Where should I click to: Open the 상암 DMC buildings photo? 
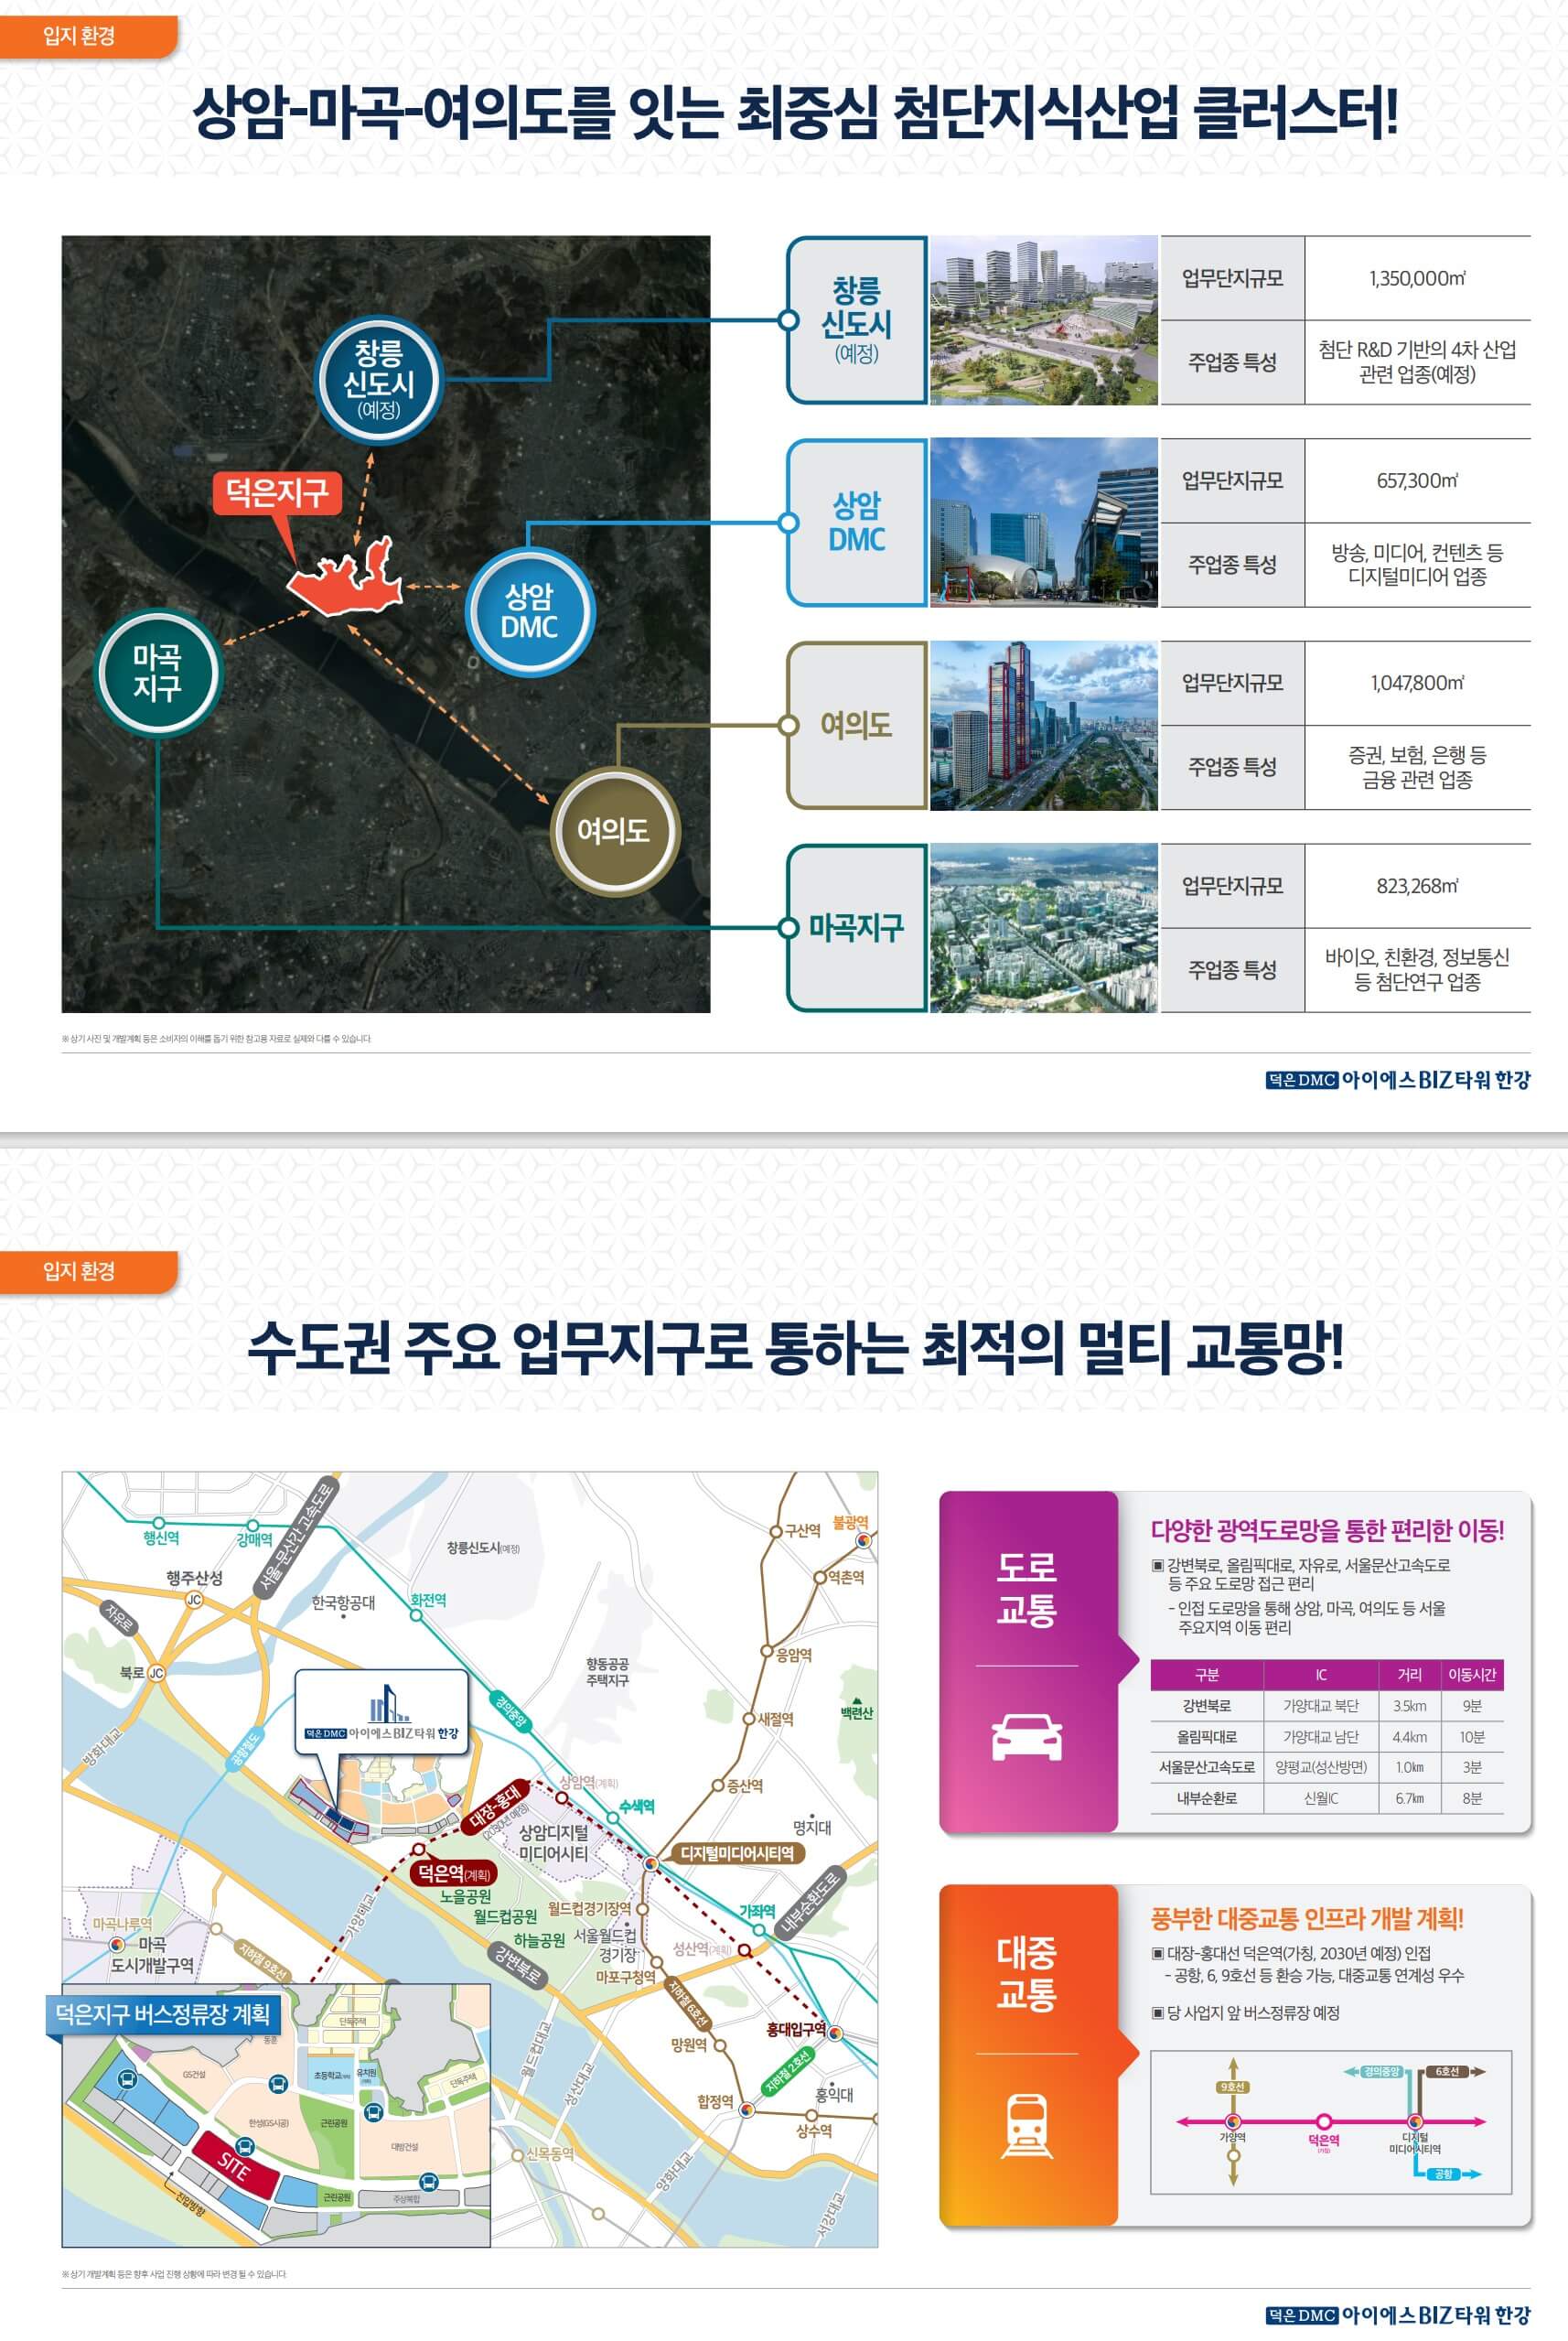[1043, 523]
